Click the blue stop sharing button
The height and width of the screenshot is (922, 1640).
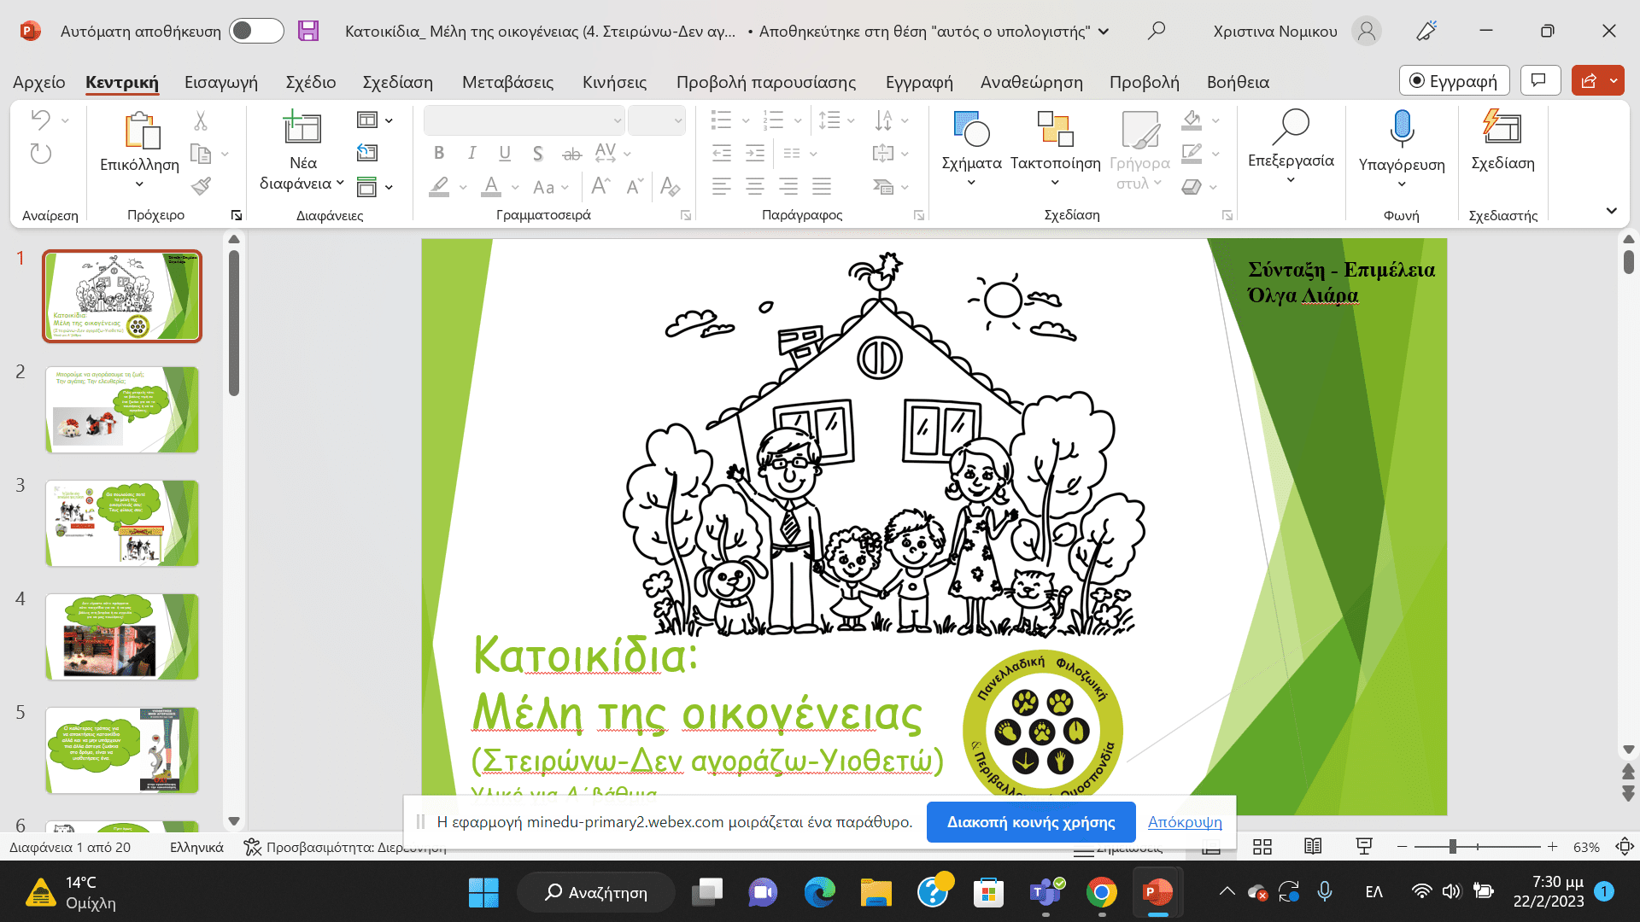pos(1031,822)
